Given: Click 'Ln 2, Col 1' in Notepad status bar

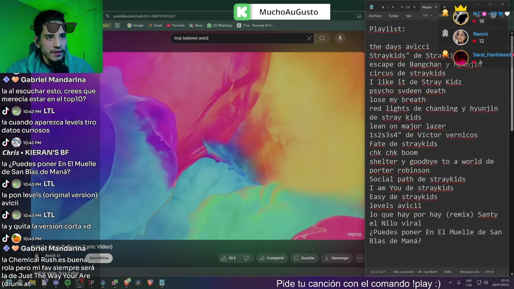Looking at the screenshot, I should (x=378, y=272).
